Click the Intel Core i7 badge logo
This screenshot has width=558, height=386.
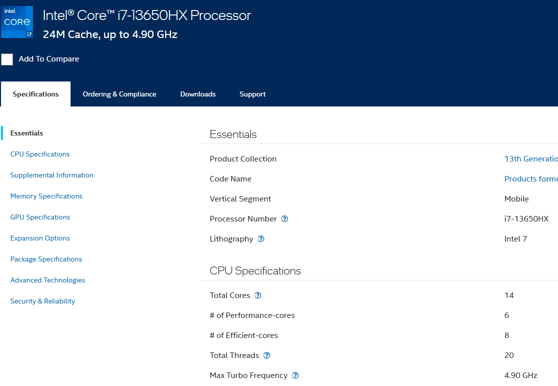coord(17,22)
